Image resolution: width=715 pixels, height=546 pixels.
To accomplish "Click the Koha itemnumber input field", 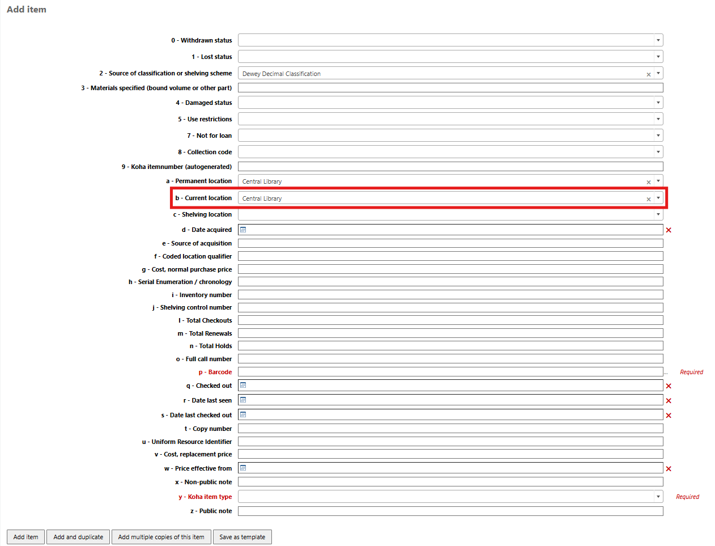I will (450, 167).
